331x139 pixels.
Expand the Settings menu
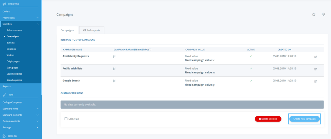[x=37, y=127]
